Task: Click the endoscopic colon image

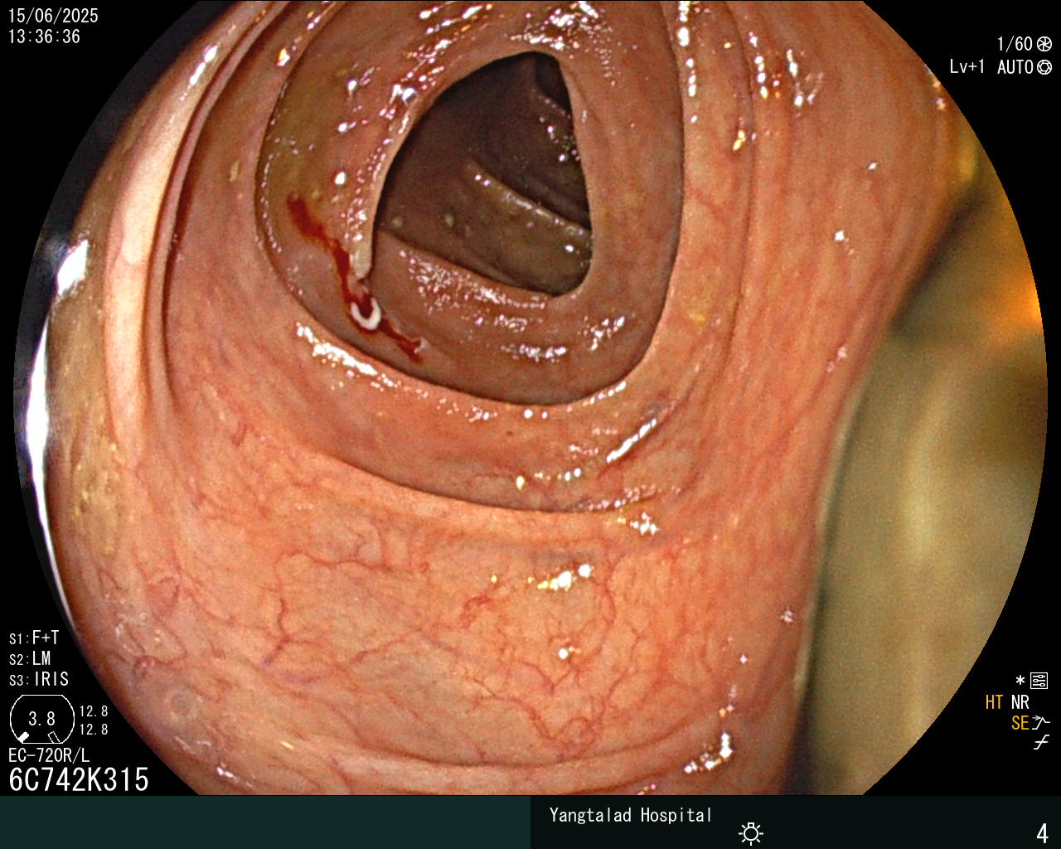Action: click(530, 398)
